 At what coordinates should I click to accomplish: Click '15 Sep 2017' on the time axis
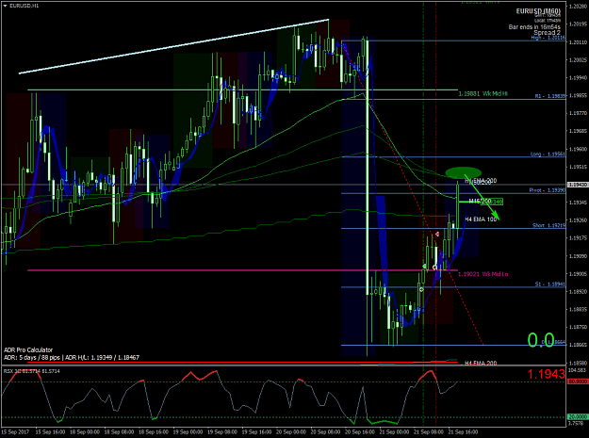coord(15,432)
